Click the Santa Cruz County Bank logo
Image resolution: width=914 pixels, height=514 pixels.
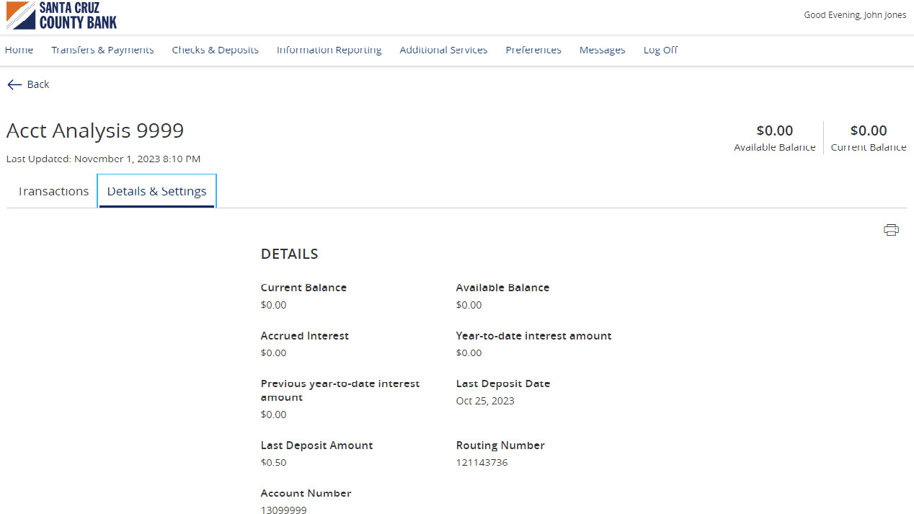[61, 15]
